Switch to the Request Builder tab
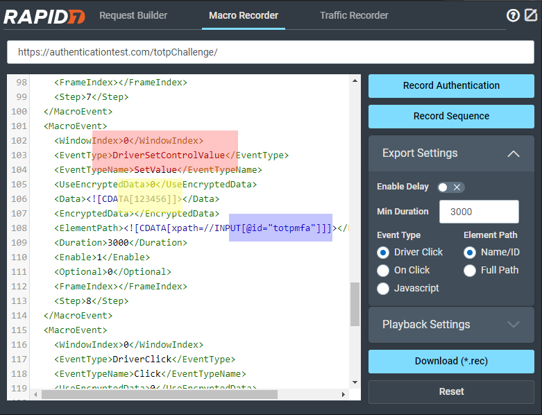542x415 pixels. click(133, 15)
